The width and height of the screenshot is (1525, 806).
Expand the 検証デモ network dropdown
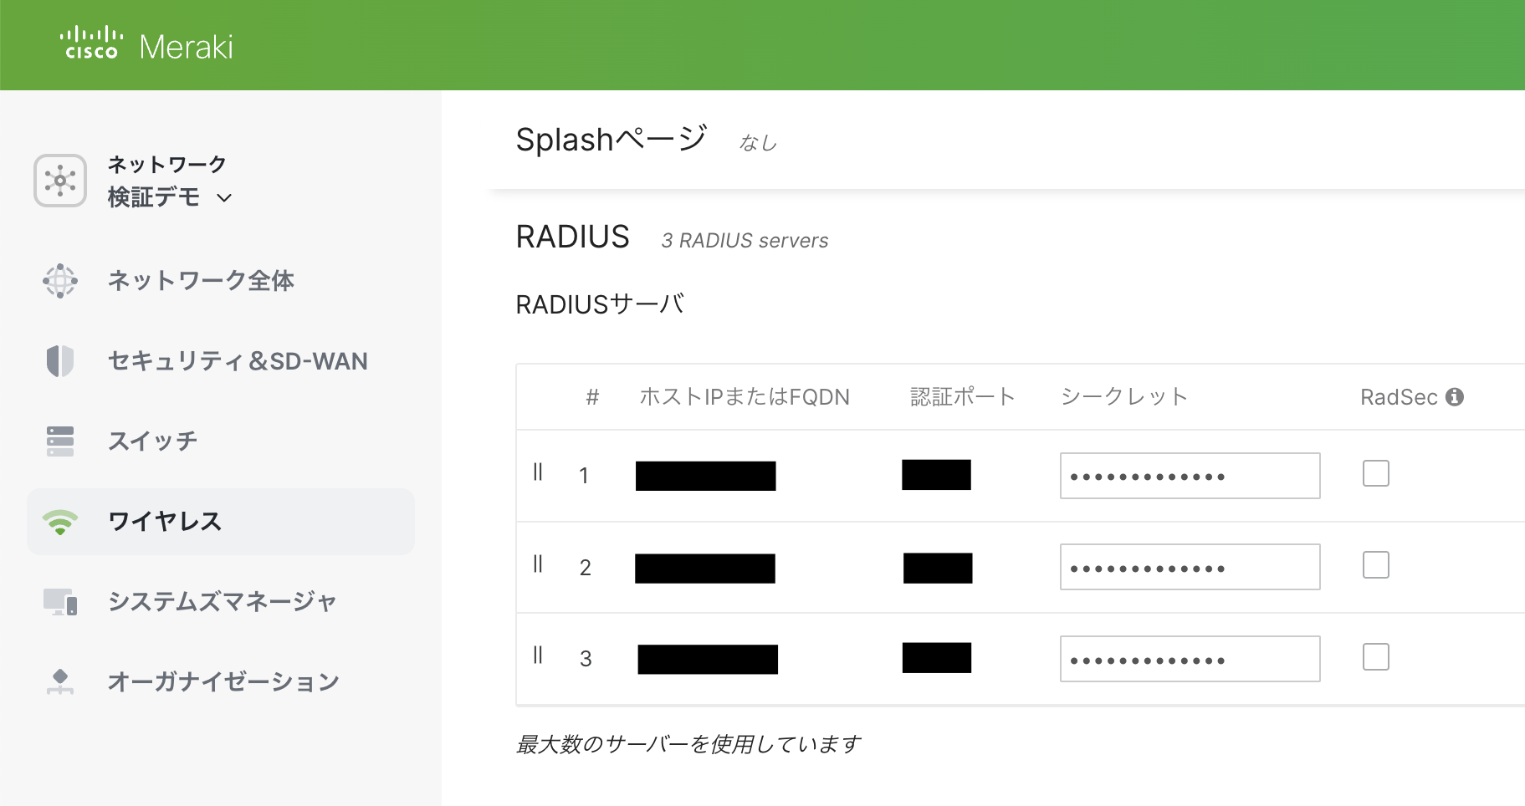tap(224, 198)
